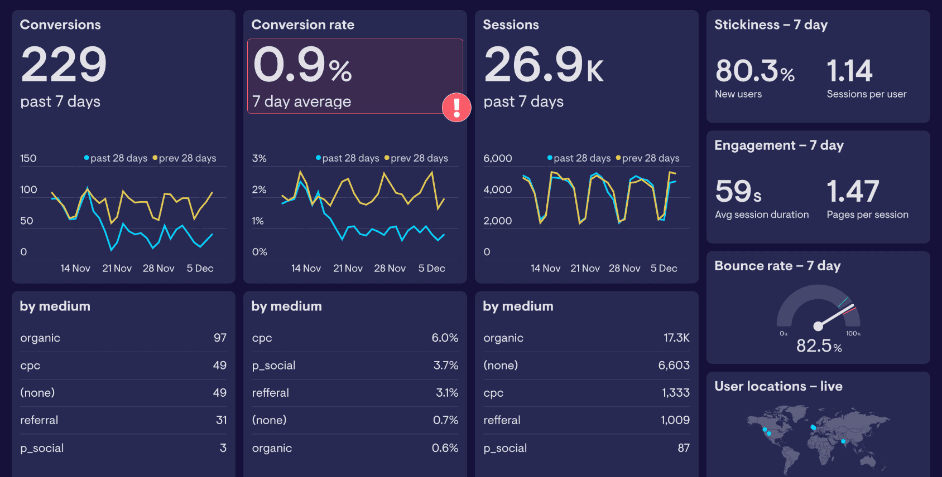Click the red alert exclamation icon
This screenshot has height=477, width=942.
[456, 107]
